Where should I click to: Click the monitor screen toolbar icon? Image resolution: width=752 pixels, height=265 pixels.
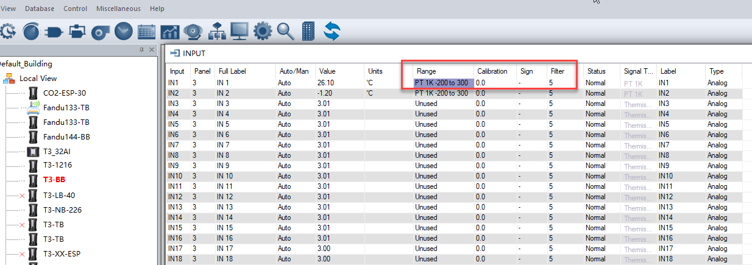[x=239, y=31]
